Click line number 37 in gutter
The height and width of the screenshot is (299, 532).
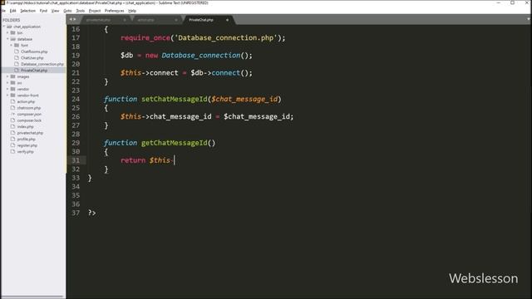(76, 213)
